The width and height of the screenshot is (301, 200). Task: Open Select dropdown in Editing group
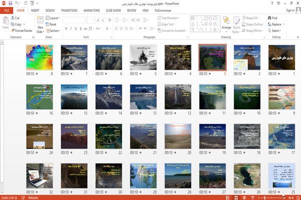coord(274,31)
